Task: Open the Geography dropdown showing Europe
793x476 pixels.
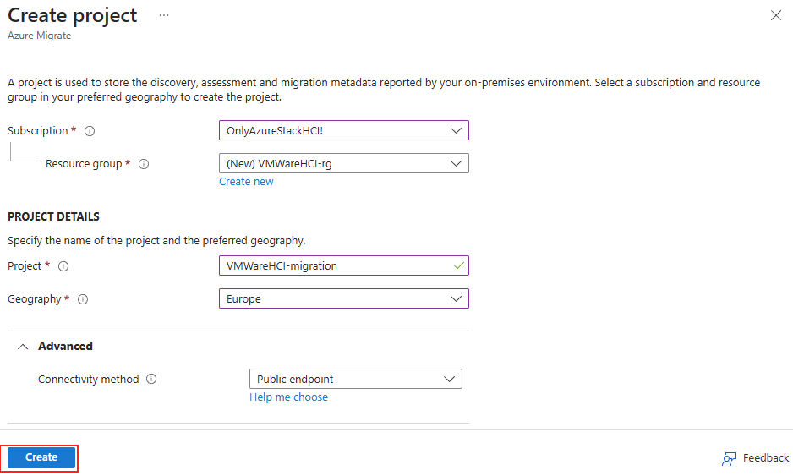Action: point(344,298)
